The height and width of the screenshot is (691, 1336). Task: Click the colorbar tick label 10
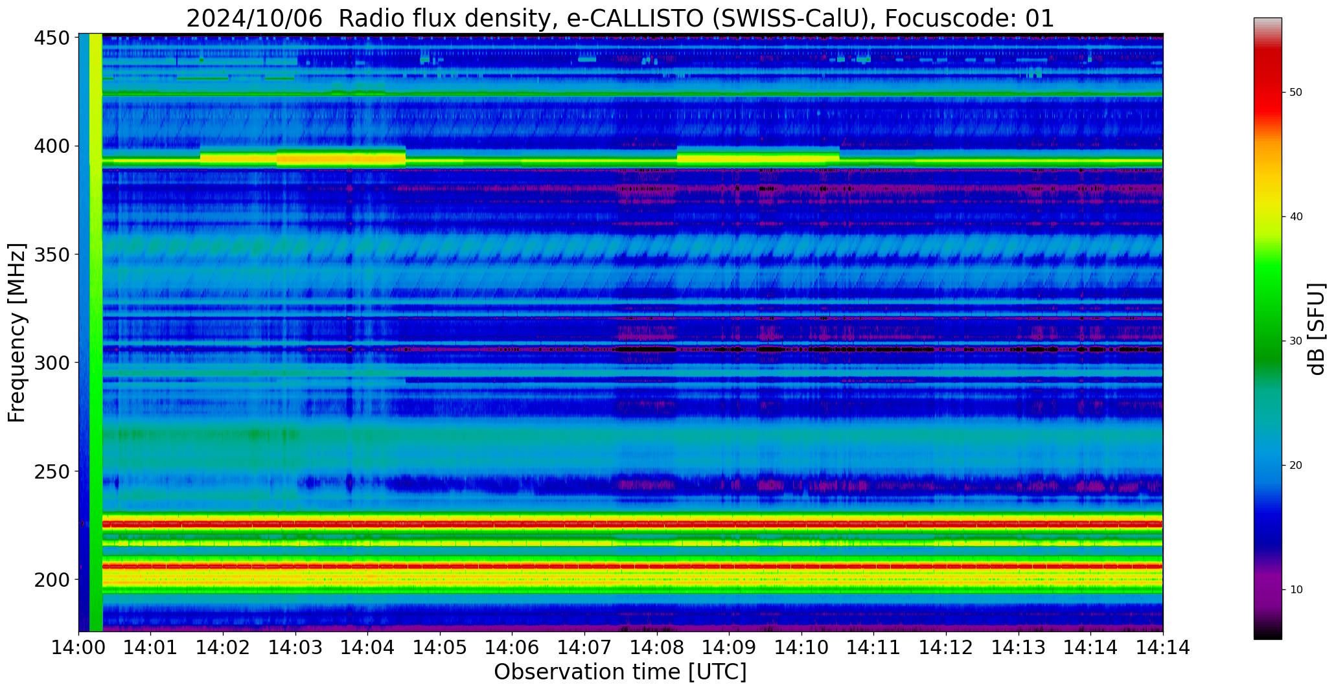point(1296,590)
